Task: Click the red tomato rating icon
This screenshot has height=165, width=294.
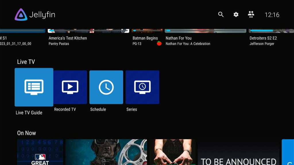Action: (159, 44)
